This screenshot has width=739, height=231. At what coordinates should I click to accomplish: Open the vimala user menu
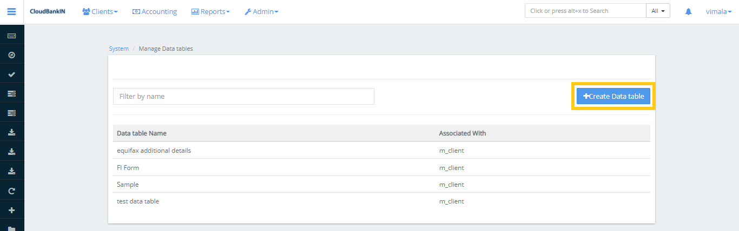point(717,11)
